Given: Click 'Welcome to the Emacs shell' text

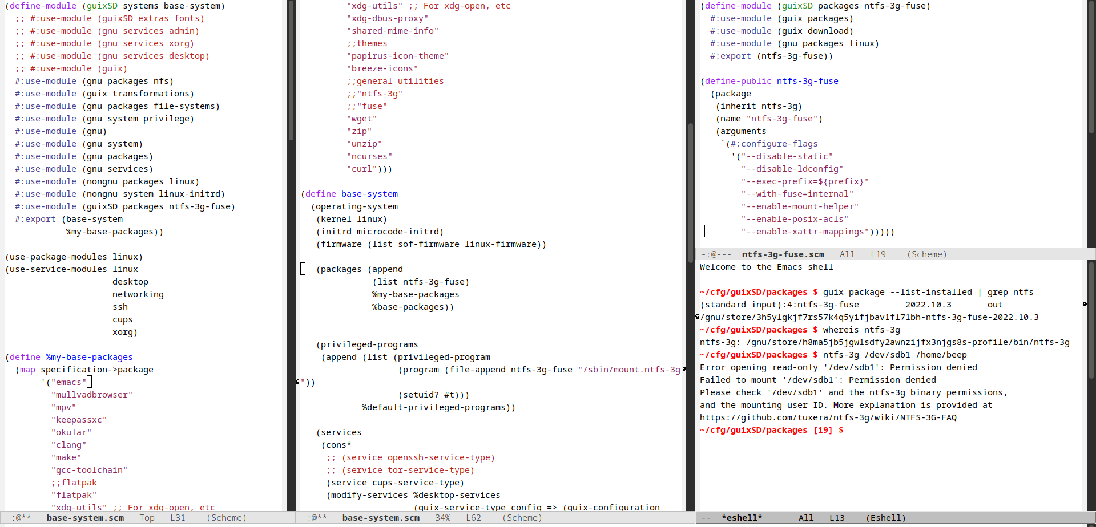Looking at the screenshot, I should [x=767, y=267].
